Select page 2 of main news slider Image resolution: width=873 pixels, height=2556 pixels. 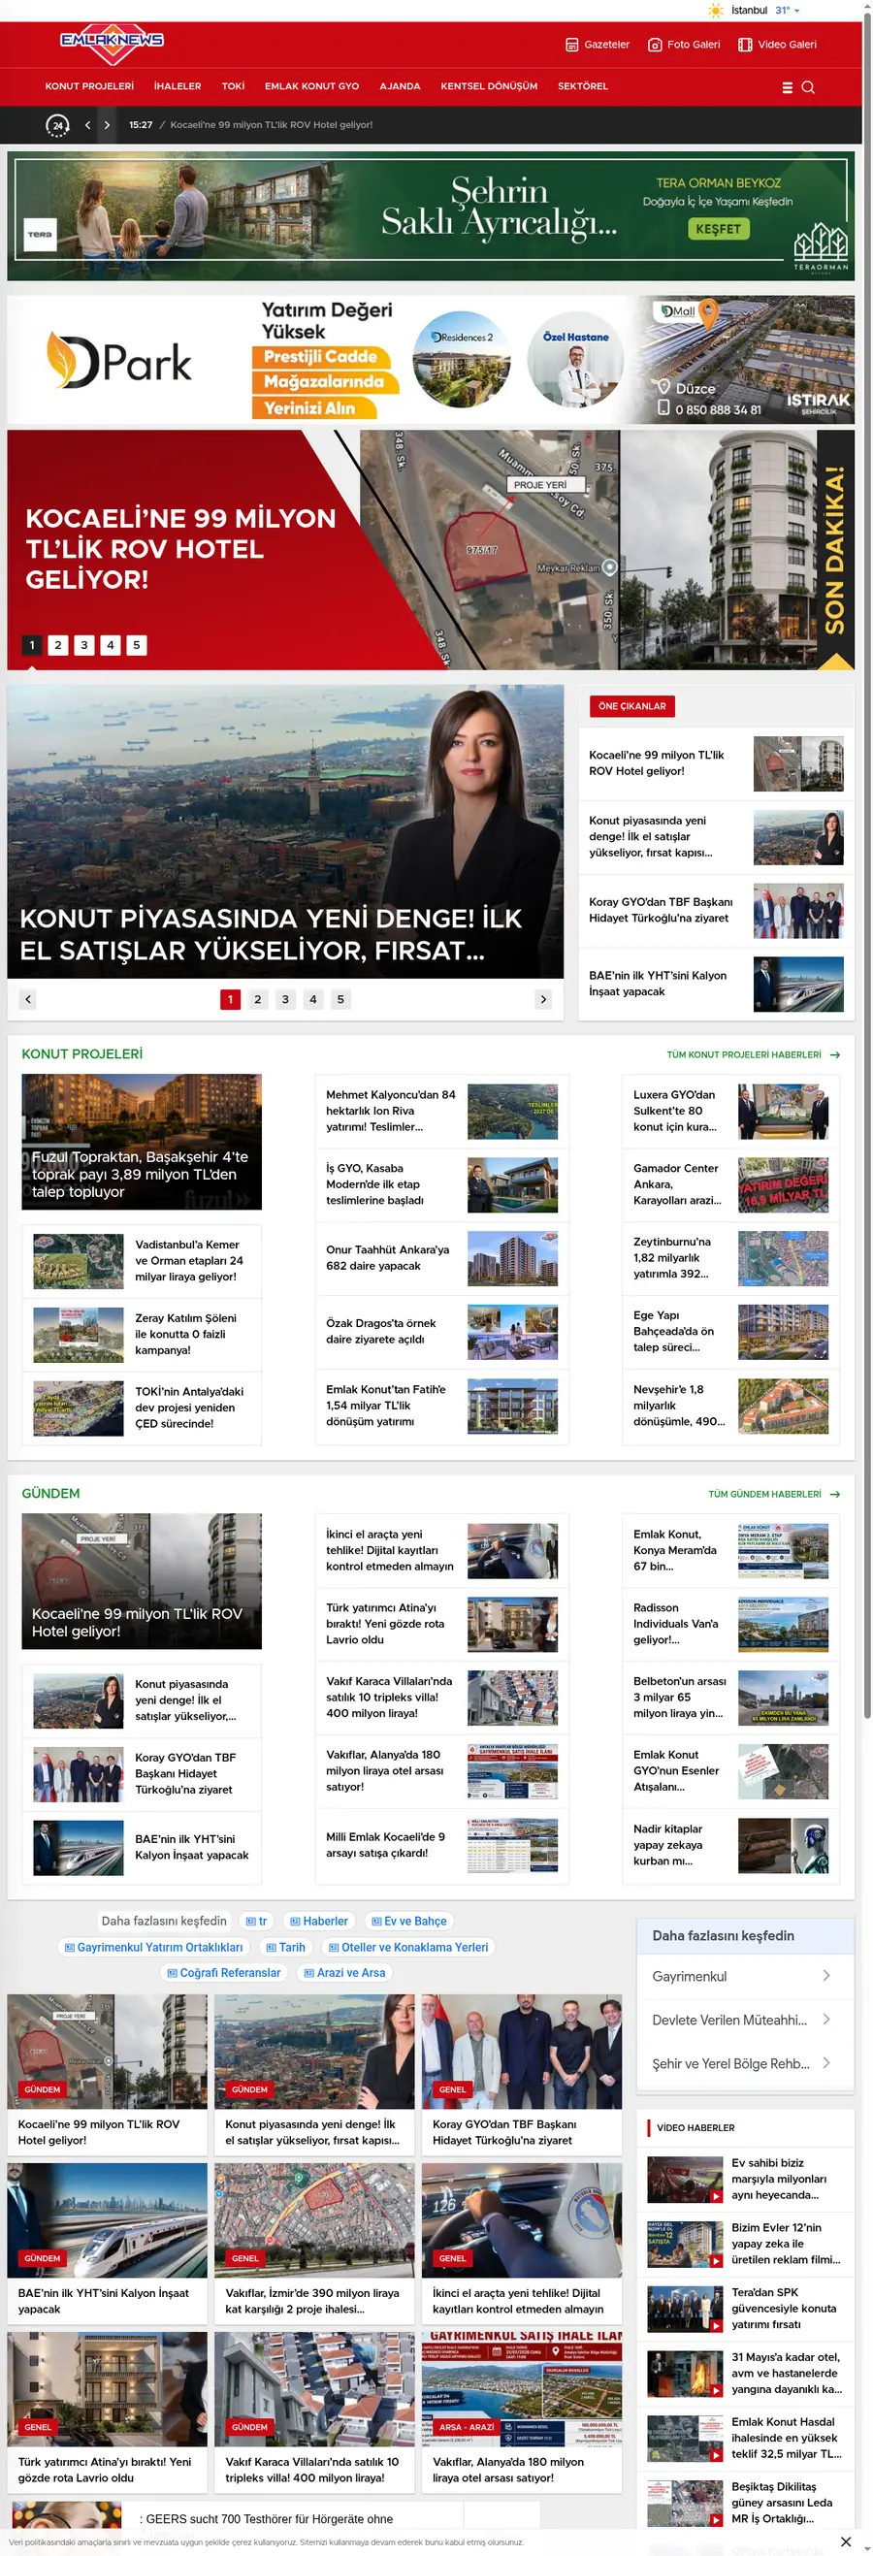[258, 999]
